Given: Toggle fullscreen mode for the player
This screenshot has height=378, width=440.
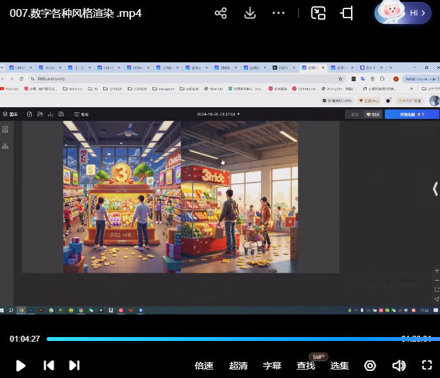Looking at the screenshot, I should coord(426,366).
